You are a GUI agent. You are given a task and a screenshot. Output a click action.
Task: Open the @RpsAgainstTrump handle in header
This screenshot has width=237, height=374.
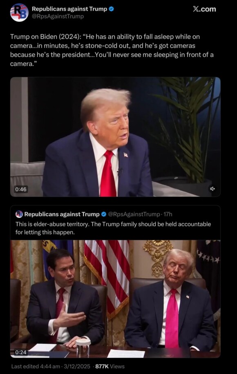tap(58, 16)
